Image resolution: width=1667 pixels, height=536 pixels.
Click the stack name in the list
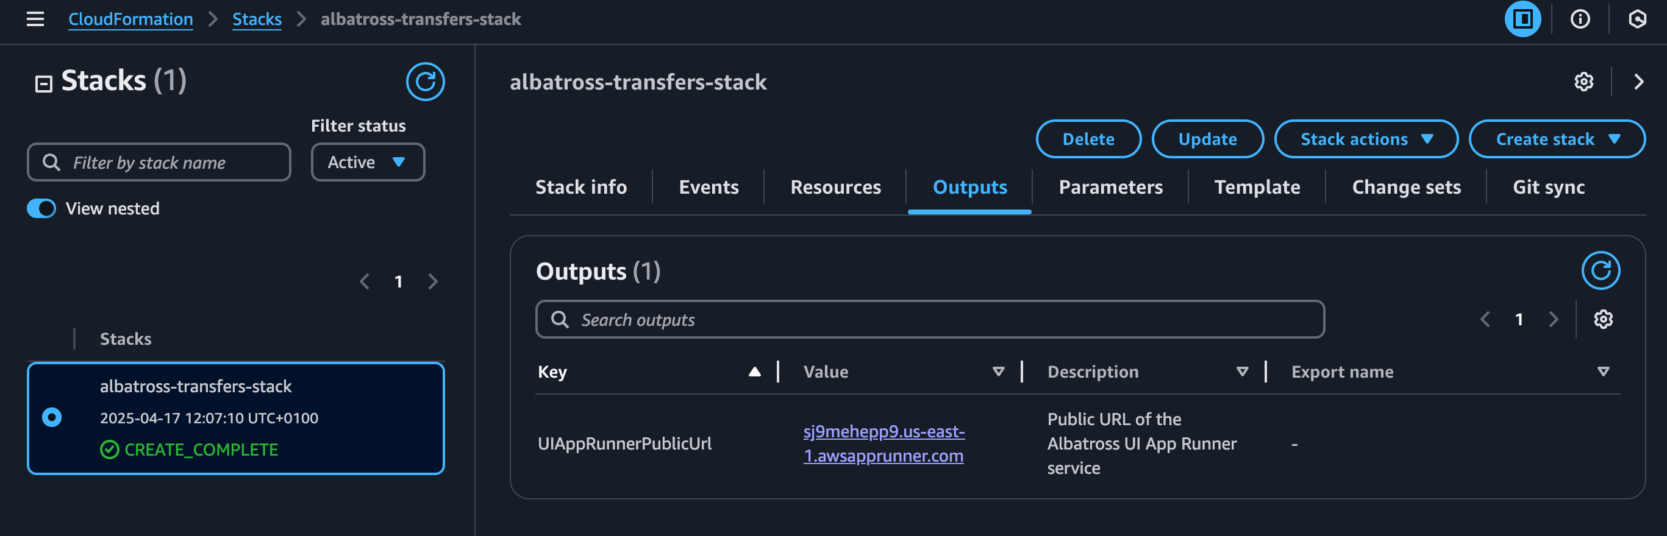(x=196, y=387)
